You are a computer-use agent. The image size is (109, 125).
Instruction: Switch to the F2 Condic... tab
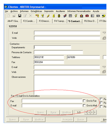tap(29, 21)
